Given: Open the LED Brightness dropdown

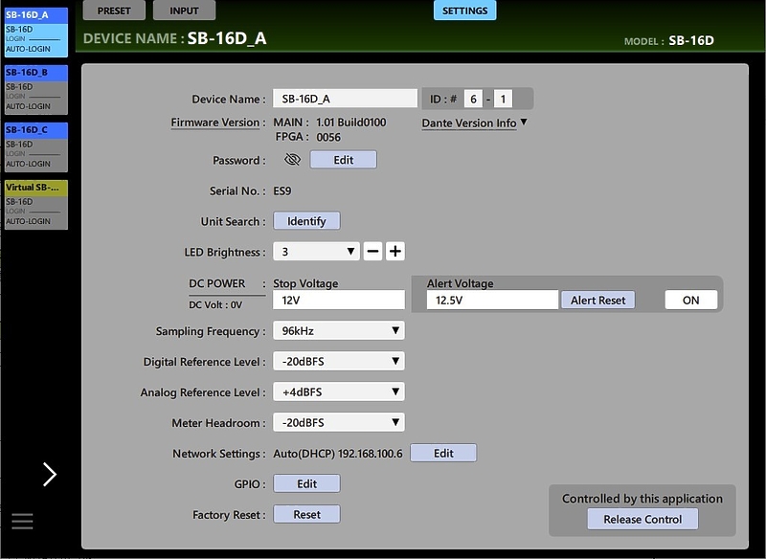Looking at the screenshot, I should tap(316, 252).
